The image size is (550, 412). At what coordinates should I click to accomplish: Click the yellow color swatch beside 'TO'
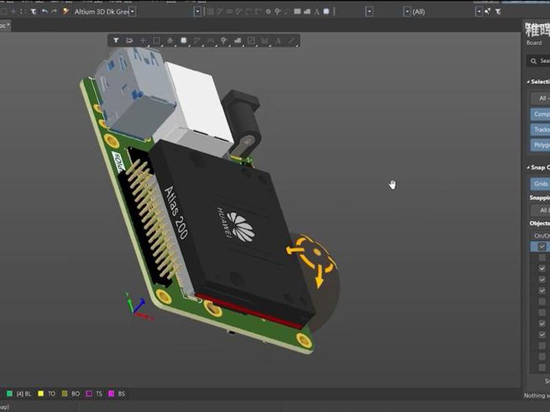coord(41,393)
